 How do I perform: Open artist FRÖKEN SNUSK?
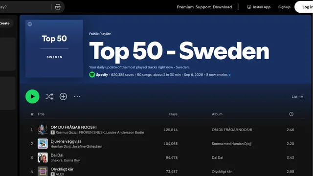[91, 132]
